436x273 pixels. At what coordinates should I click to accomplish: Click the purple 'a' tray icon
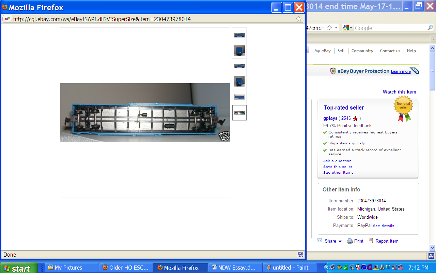point(370,268)
